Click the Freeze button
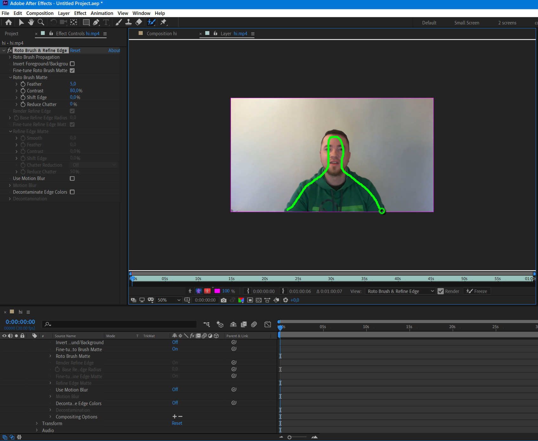This screenshot has width=538, height=441. point(477,291)
